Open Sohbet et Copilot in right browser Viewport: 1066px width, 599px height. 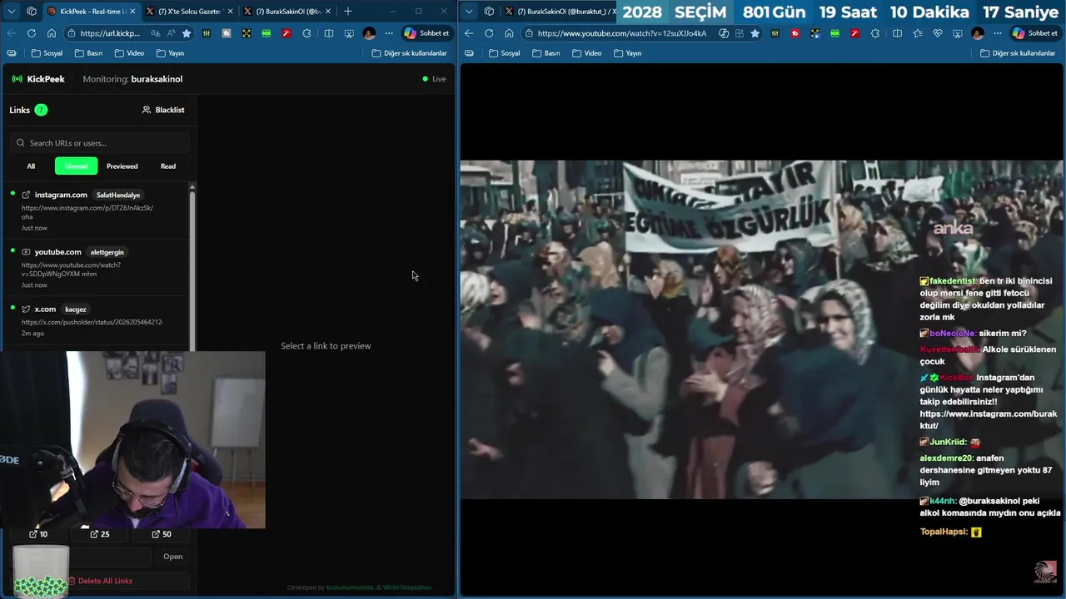pos(1034,33)
